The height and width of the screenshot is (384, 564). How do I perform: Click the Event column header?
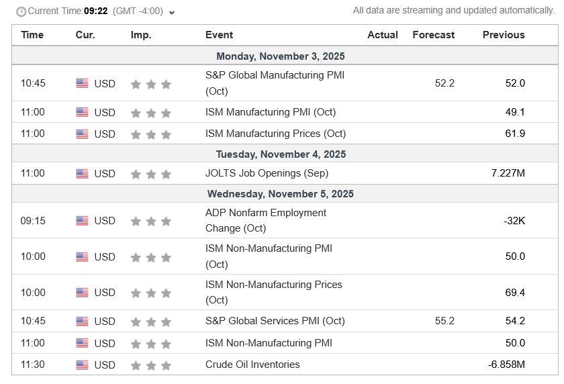(x=219, y=35)
